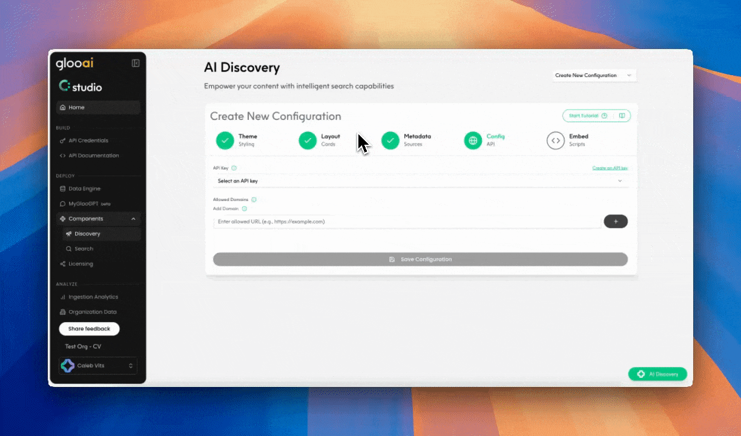This screenshot has width=741, height=436.
Task: Click the key icon beside API Credentials
Action: pyautogui.click(x=62, y=140)
